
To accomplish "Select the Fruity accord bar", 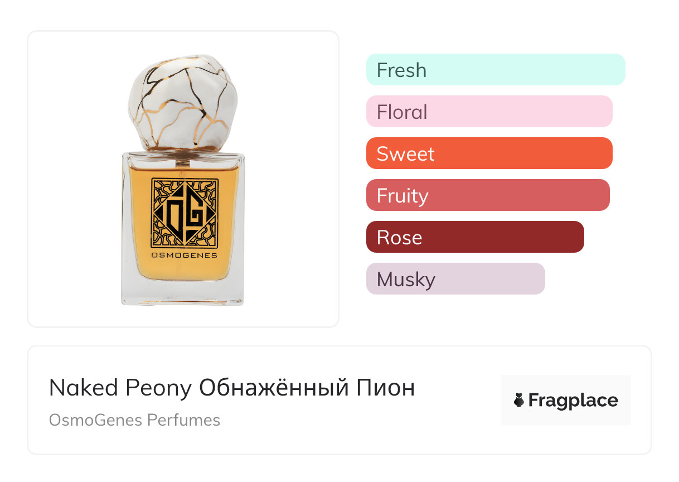I will pos(487,195).
